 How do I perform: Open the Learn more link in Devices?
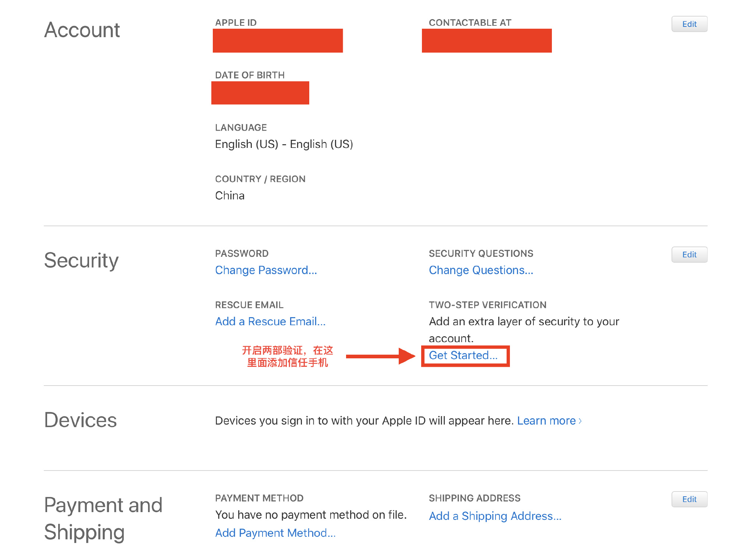546,421
